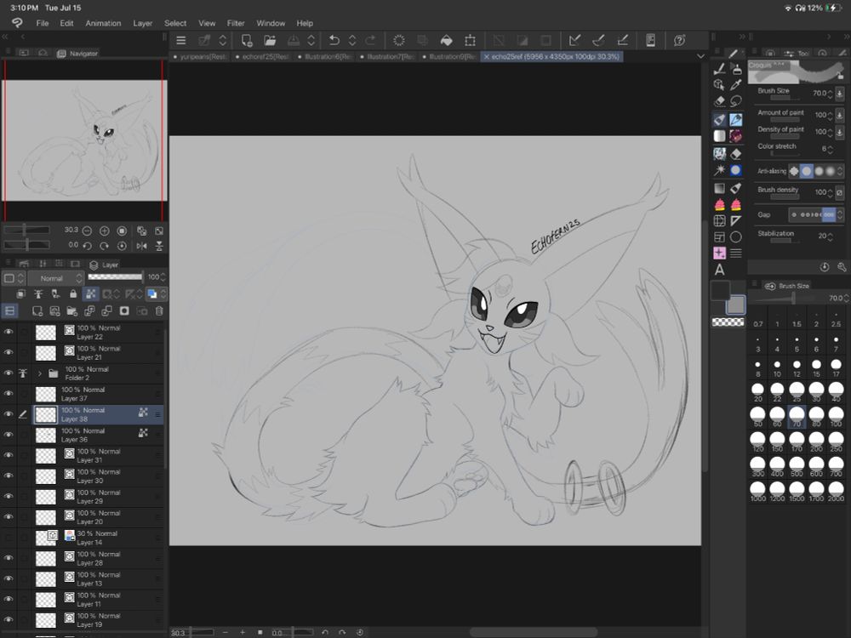Image resolution: width=851 pixels, height=638 pixels.
Task: Switch to the Illustration7 canvas tab
Action: point(388,56)
